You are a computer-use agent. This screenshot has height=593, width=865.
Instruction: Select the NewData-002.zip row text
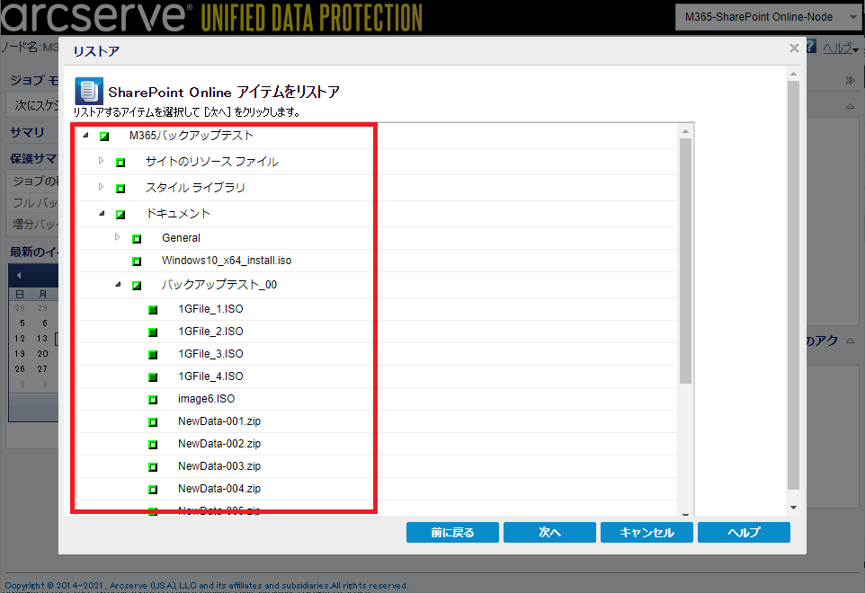pyautogui.click(x=219, y=444)
